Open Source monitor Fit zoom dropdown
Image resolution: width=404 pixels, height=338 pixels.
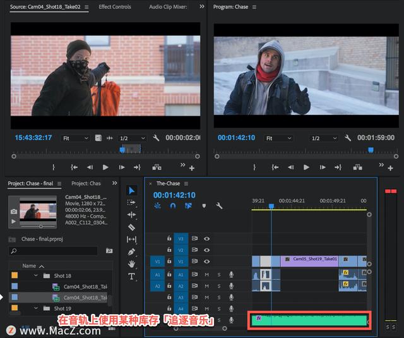[x=75, y=138]
